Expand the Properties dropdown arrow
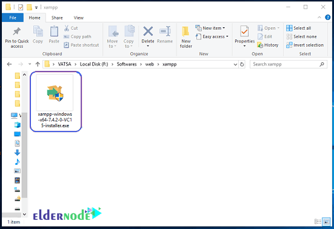Screen dimensions: 334x229 point(244,46)
